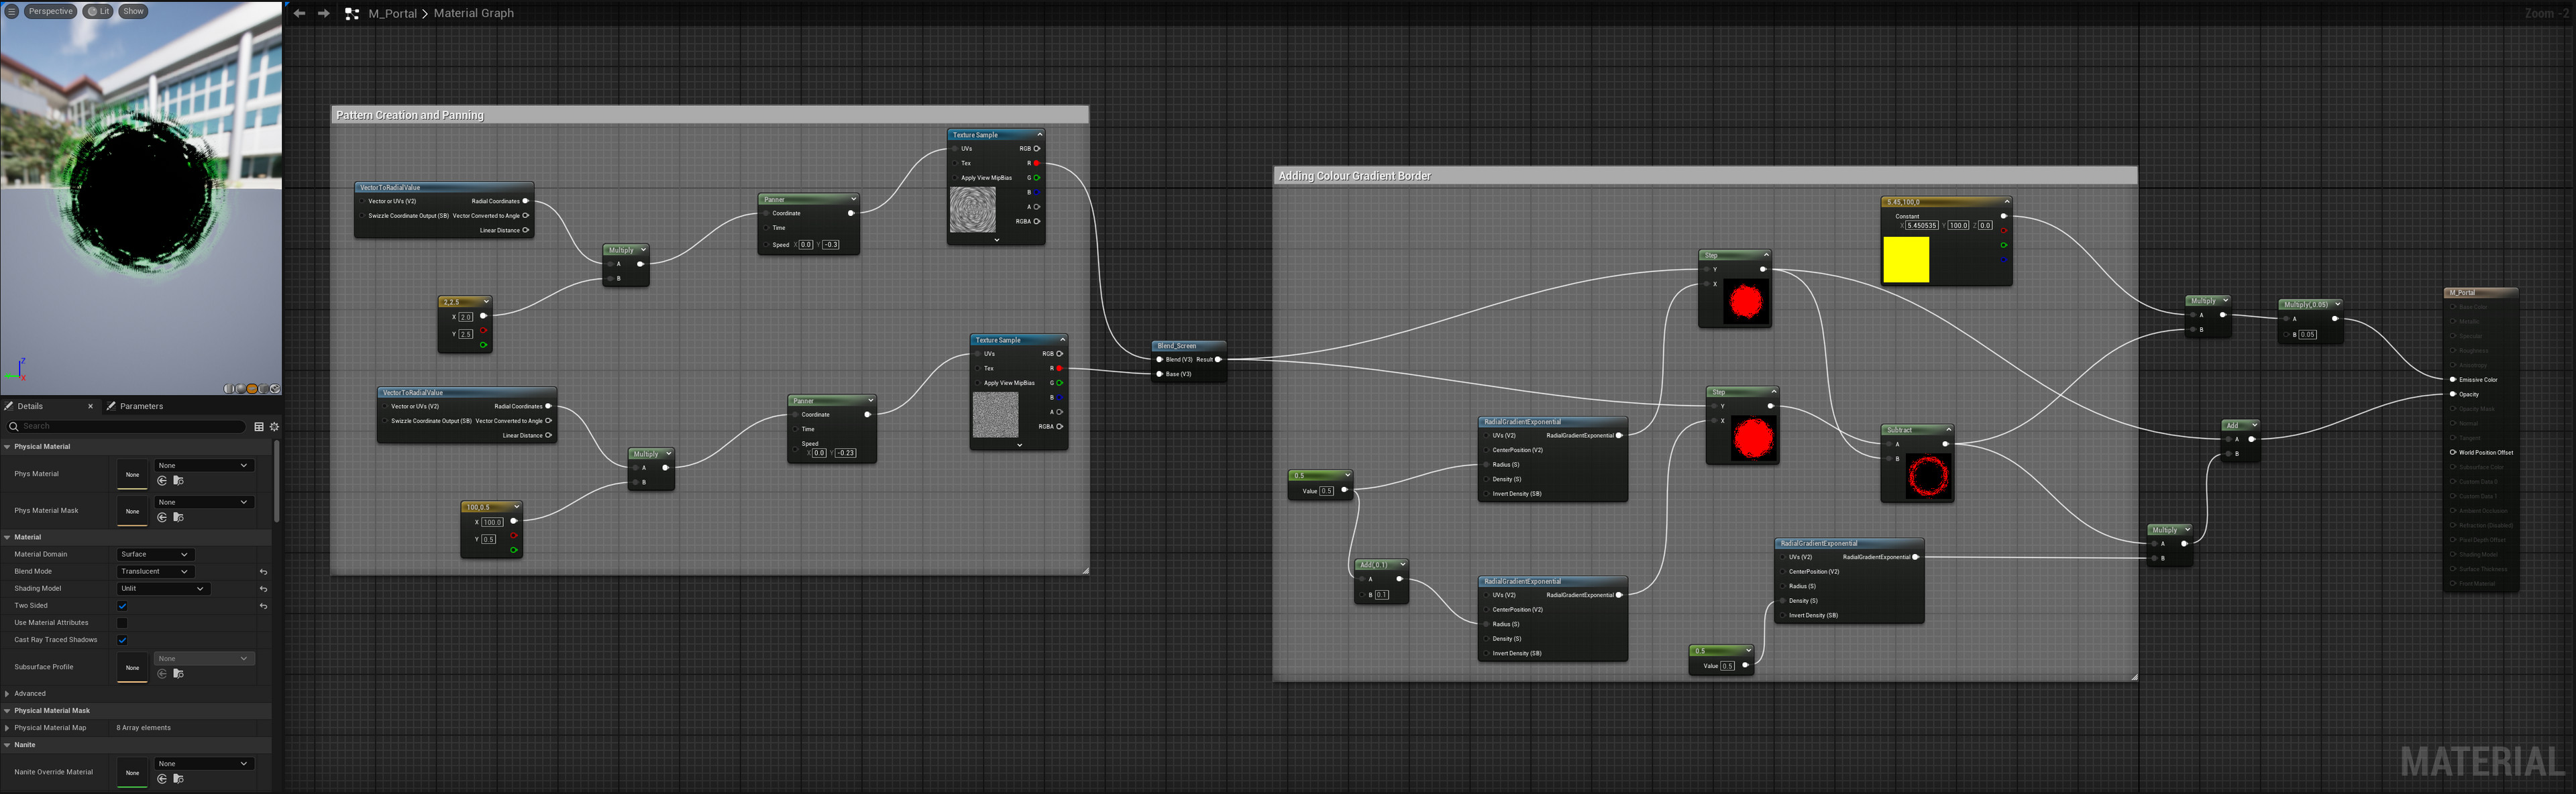Expand the Physical Material Map array

[8, 728]
